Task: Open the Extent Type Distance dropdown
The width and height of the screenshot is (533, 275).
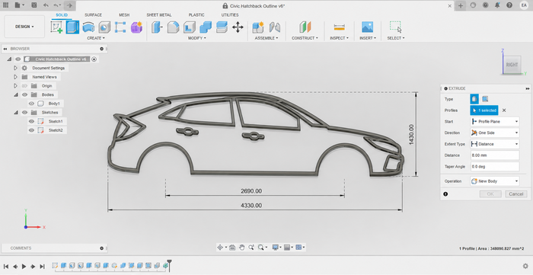Action: point(495,144)
